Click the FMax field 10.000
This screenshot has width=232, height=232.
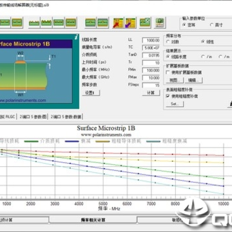151,78
